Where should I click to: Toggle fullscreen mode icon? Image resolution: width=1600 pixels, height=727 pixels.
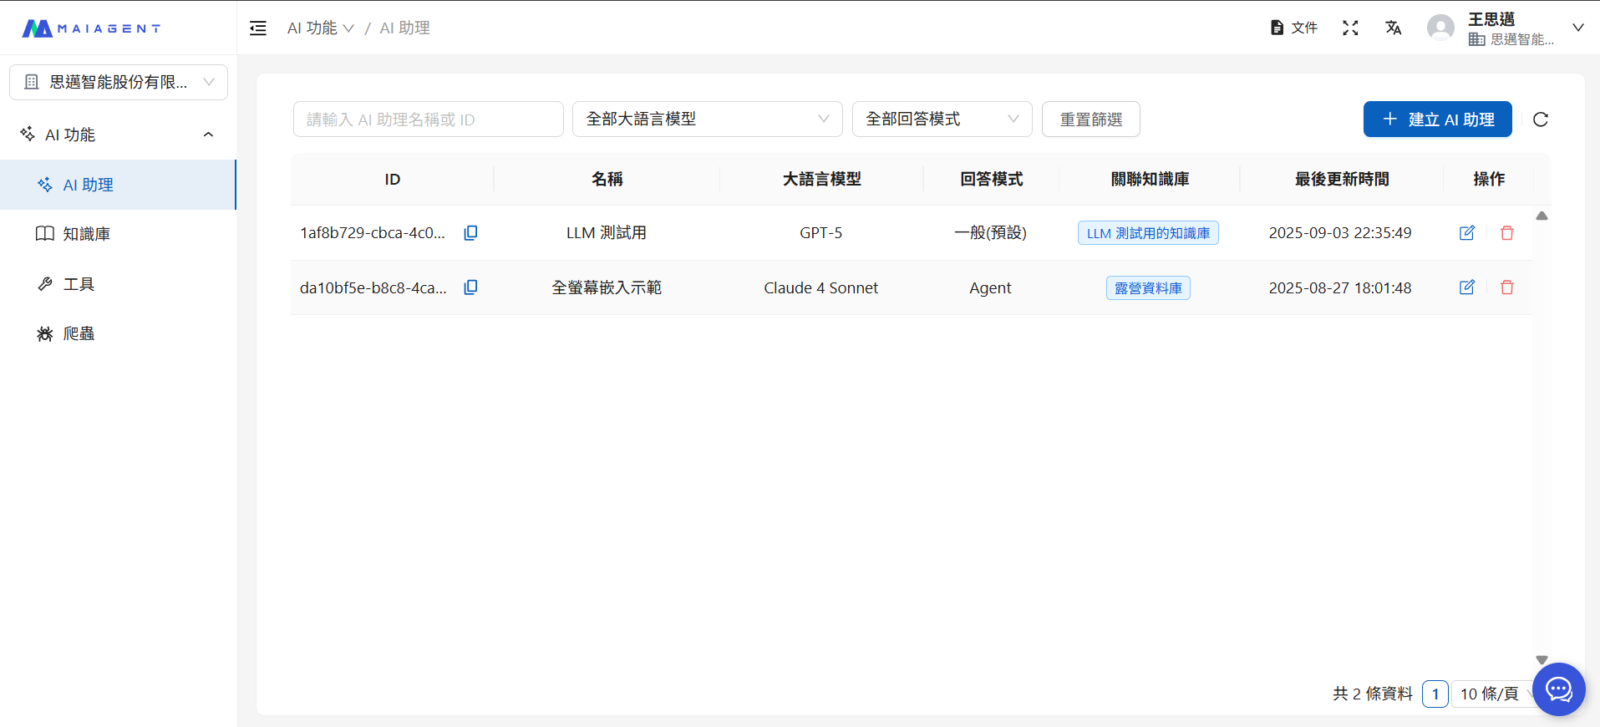pos(1349,28)
